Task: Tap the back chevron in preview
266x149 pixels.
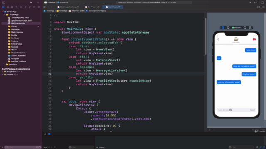Action: coord(218,39)
